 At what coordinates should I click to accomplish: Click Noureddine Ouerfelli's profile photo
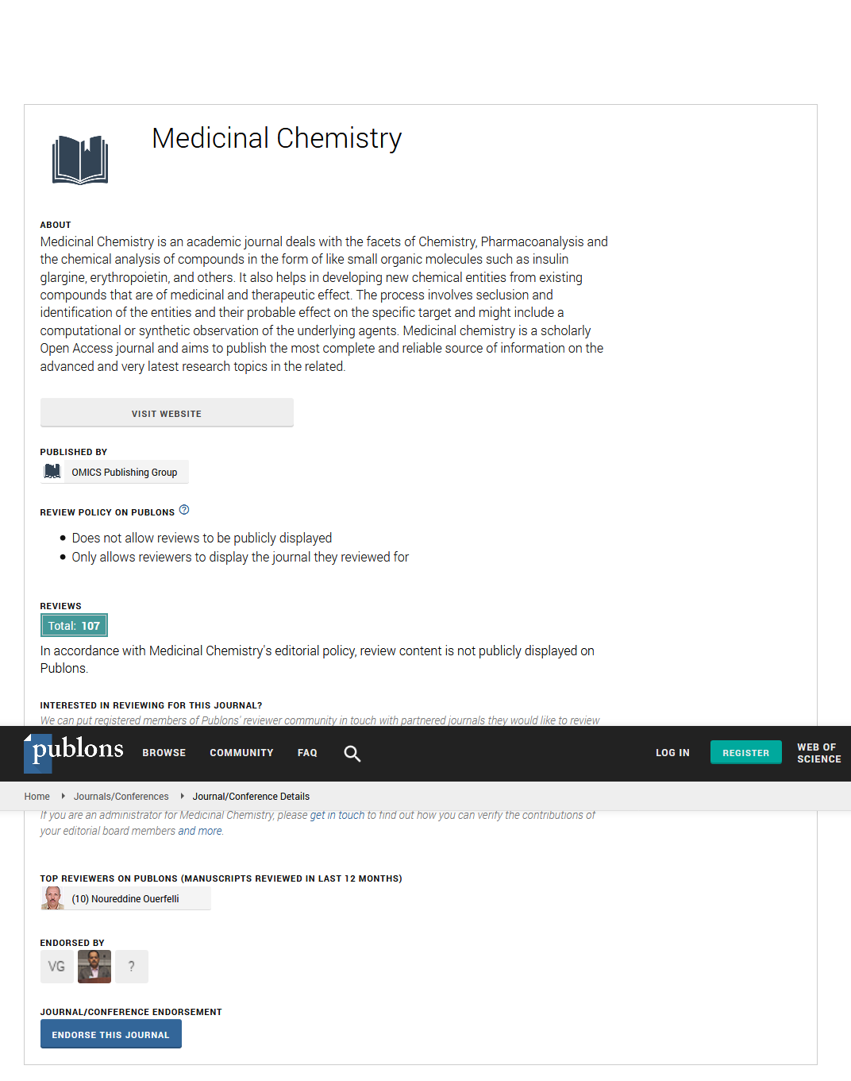point(53,898)
